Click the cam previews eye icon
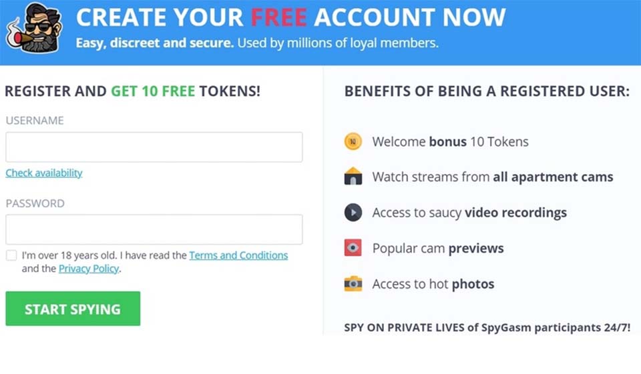The height and width of the screenshot is (374, 641). click(353, 248)
